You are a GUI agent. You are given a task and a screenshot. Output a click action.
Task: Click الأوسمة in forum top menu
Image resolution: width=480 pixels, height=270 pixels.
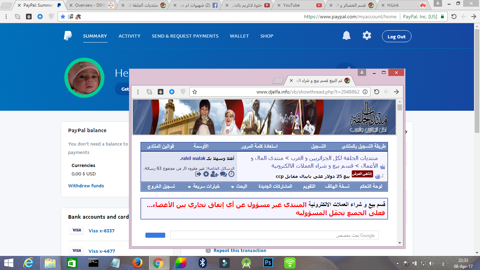click(x=201, y=146)
